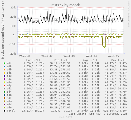This screenshot has width=131, height=120.
Task: Click sdc max value '41.34k/ 9.44k'
Action: (116, 76)
